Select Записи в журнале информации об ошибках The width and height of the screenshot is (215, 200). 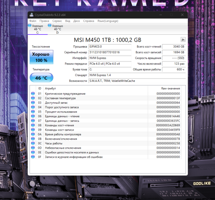[x=74, y=157]
